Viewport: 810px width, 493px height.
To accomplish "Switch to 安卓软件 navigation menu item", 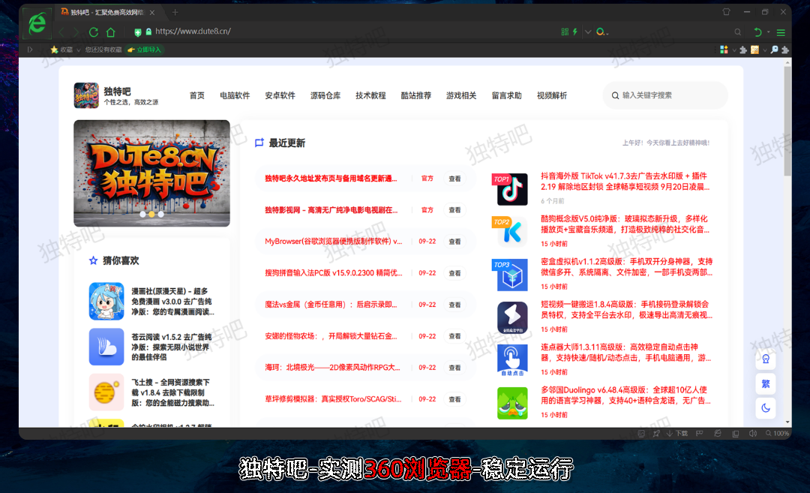I will coord(280,96).
